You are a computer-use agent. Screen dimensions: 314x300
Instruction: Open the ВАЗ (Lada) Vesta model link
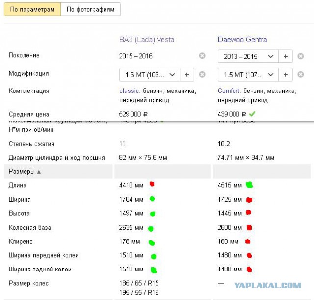tap(147, 40)
